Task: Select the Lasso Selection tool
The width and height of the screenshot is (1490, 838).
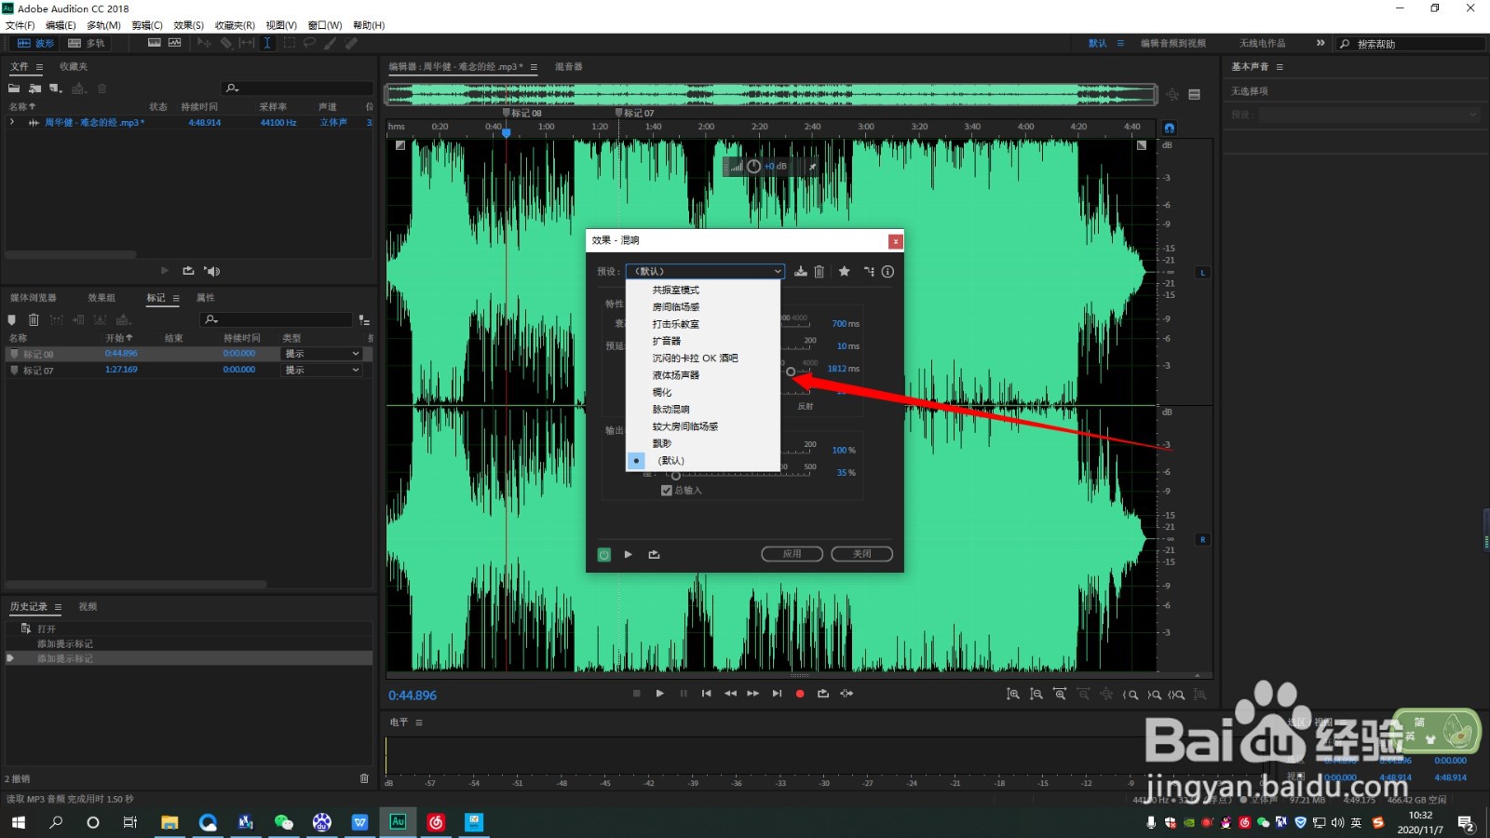Action: click(309, 43)
